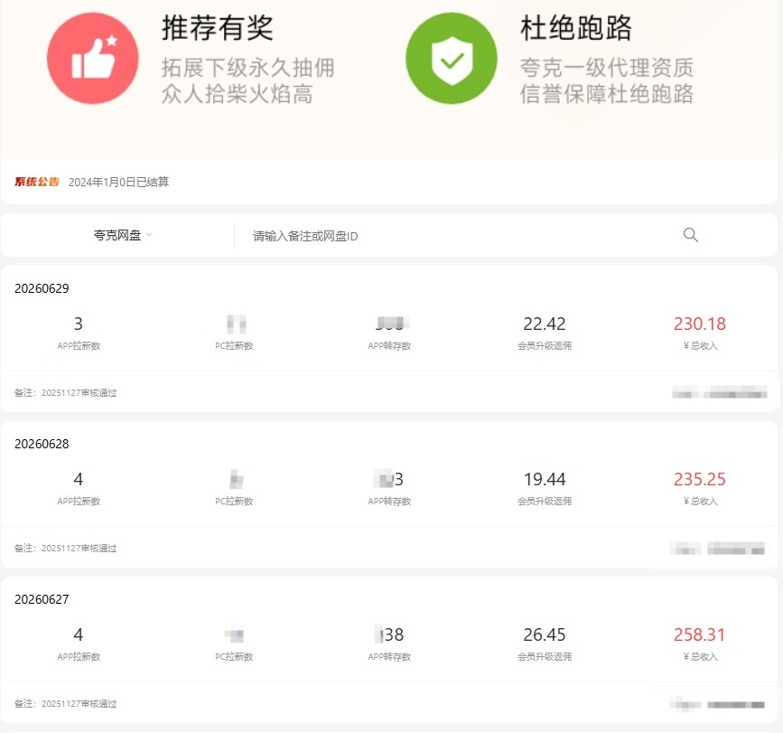Click PC拉新数 label in 20260629 card

coord(234,346)
